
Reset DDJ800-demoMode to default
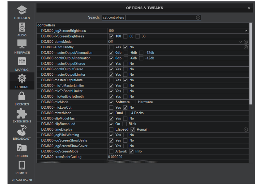point(246,42)
